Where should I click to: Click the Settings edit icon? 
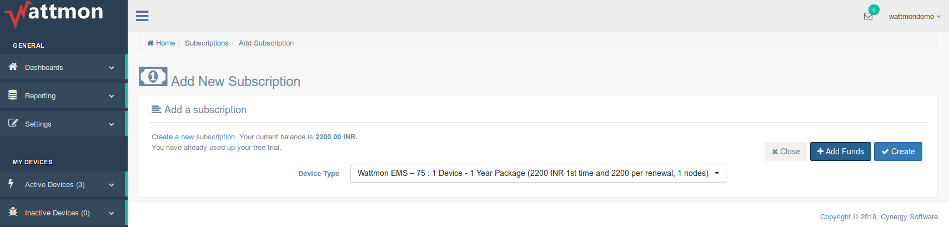pos(13,123)
